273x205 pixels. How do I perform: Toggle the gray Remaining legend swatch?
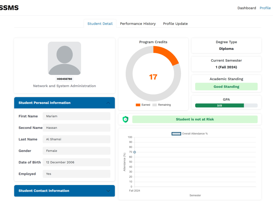[x=155, y=105]
